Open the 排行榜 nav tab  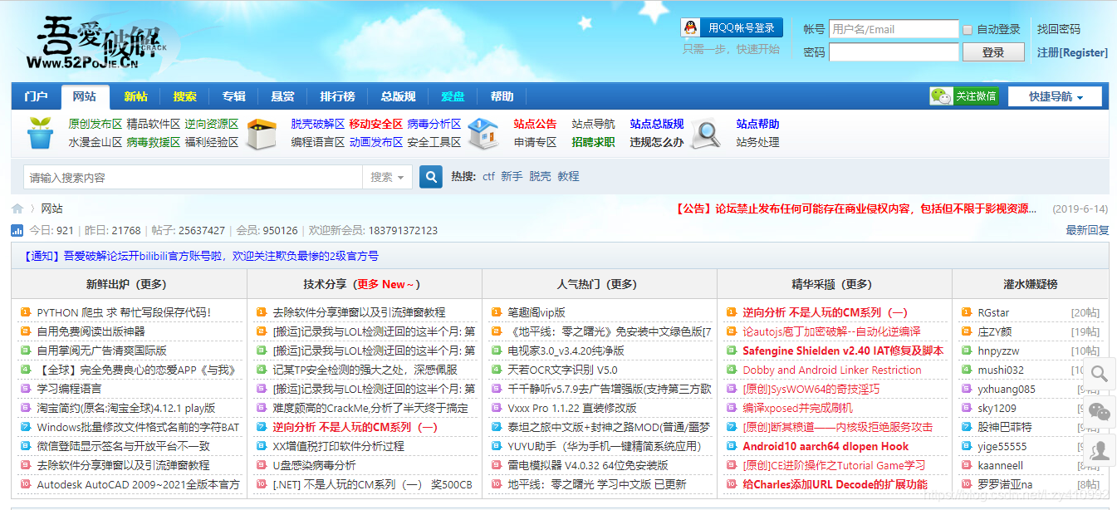coord(337,96)
